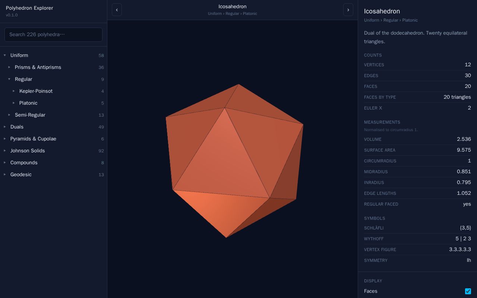
Task: Click the Surface Area value 9.575
Action: [464, 150]
